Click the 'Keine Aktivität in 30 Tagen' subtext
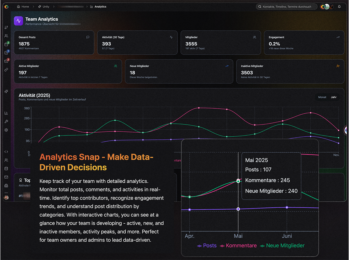 (x=255, y=77)
